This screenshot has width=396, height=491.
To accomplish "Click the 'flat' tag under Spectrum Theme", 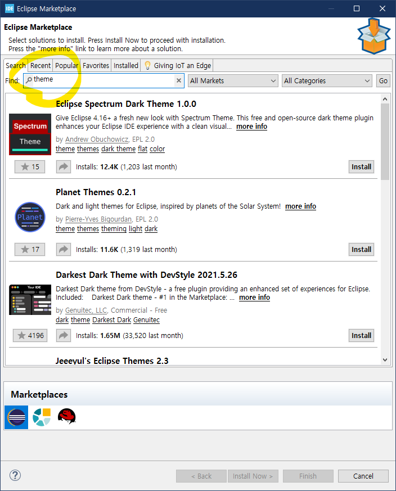I will (x=142, y=148).
